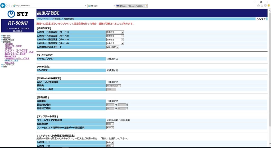Click the 節電開始時間 minute field

point(121,105)
